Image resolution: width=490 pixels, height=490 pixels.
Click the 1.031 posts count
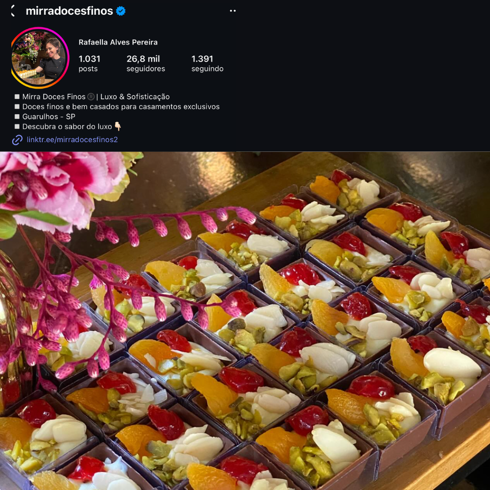pyautogui.click(x=89, y=63)
